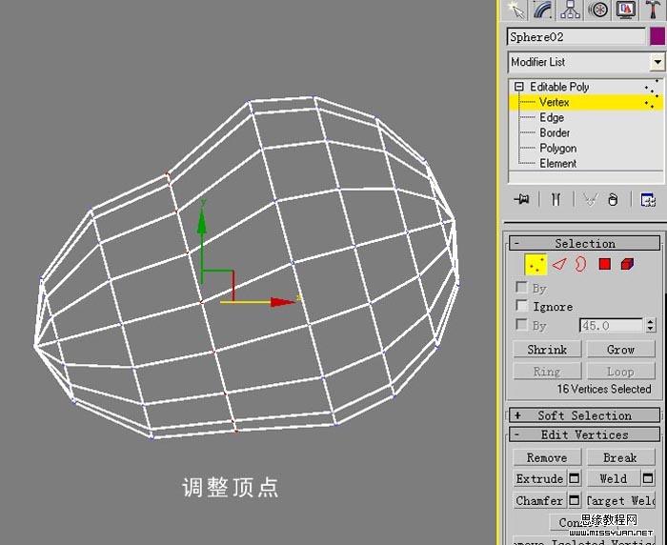Viewport: 667px width, 545px height.
Task: Click the Pin Stack icon
Action: click(x=521, y=199)
